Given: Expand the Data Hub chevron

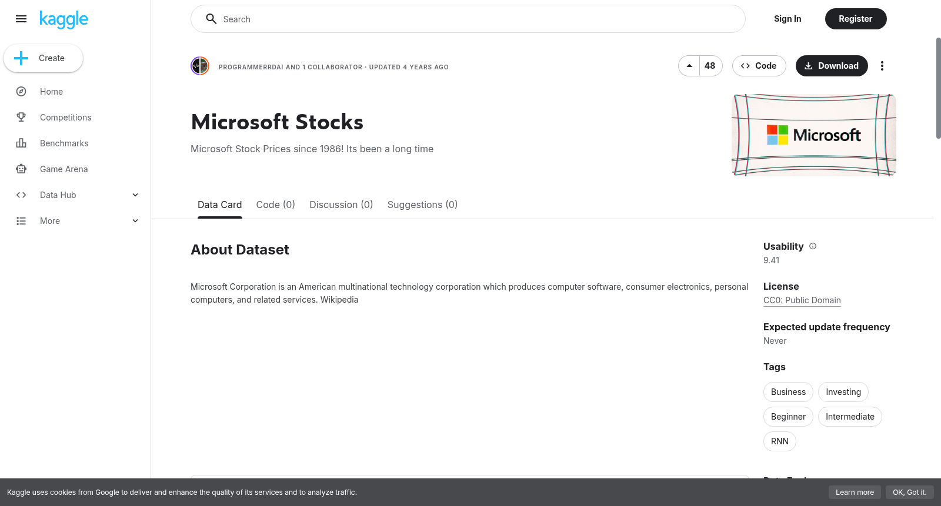Looking at the screenshot, I should (135, 195).
